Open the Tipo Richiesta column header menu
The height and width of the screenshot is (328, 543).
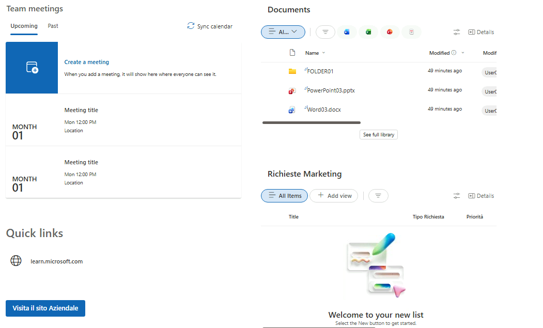point(428,217)
